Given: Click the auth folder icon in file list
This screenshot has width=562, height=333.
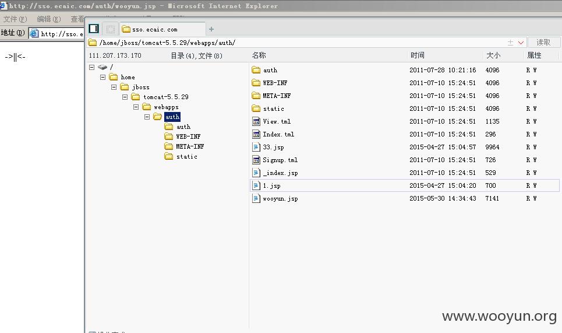Looking at the screenshot, I should (x=256, y=70).
